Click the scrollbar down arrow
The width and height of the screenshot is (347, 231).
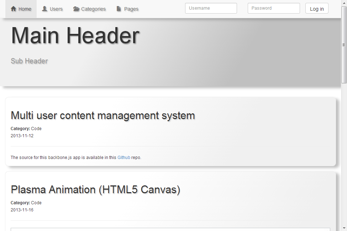click(344, 228)
